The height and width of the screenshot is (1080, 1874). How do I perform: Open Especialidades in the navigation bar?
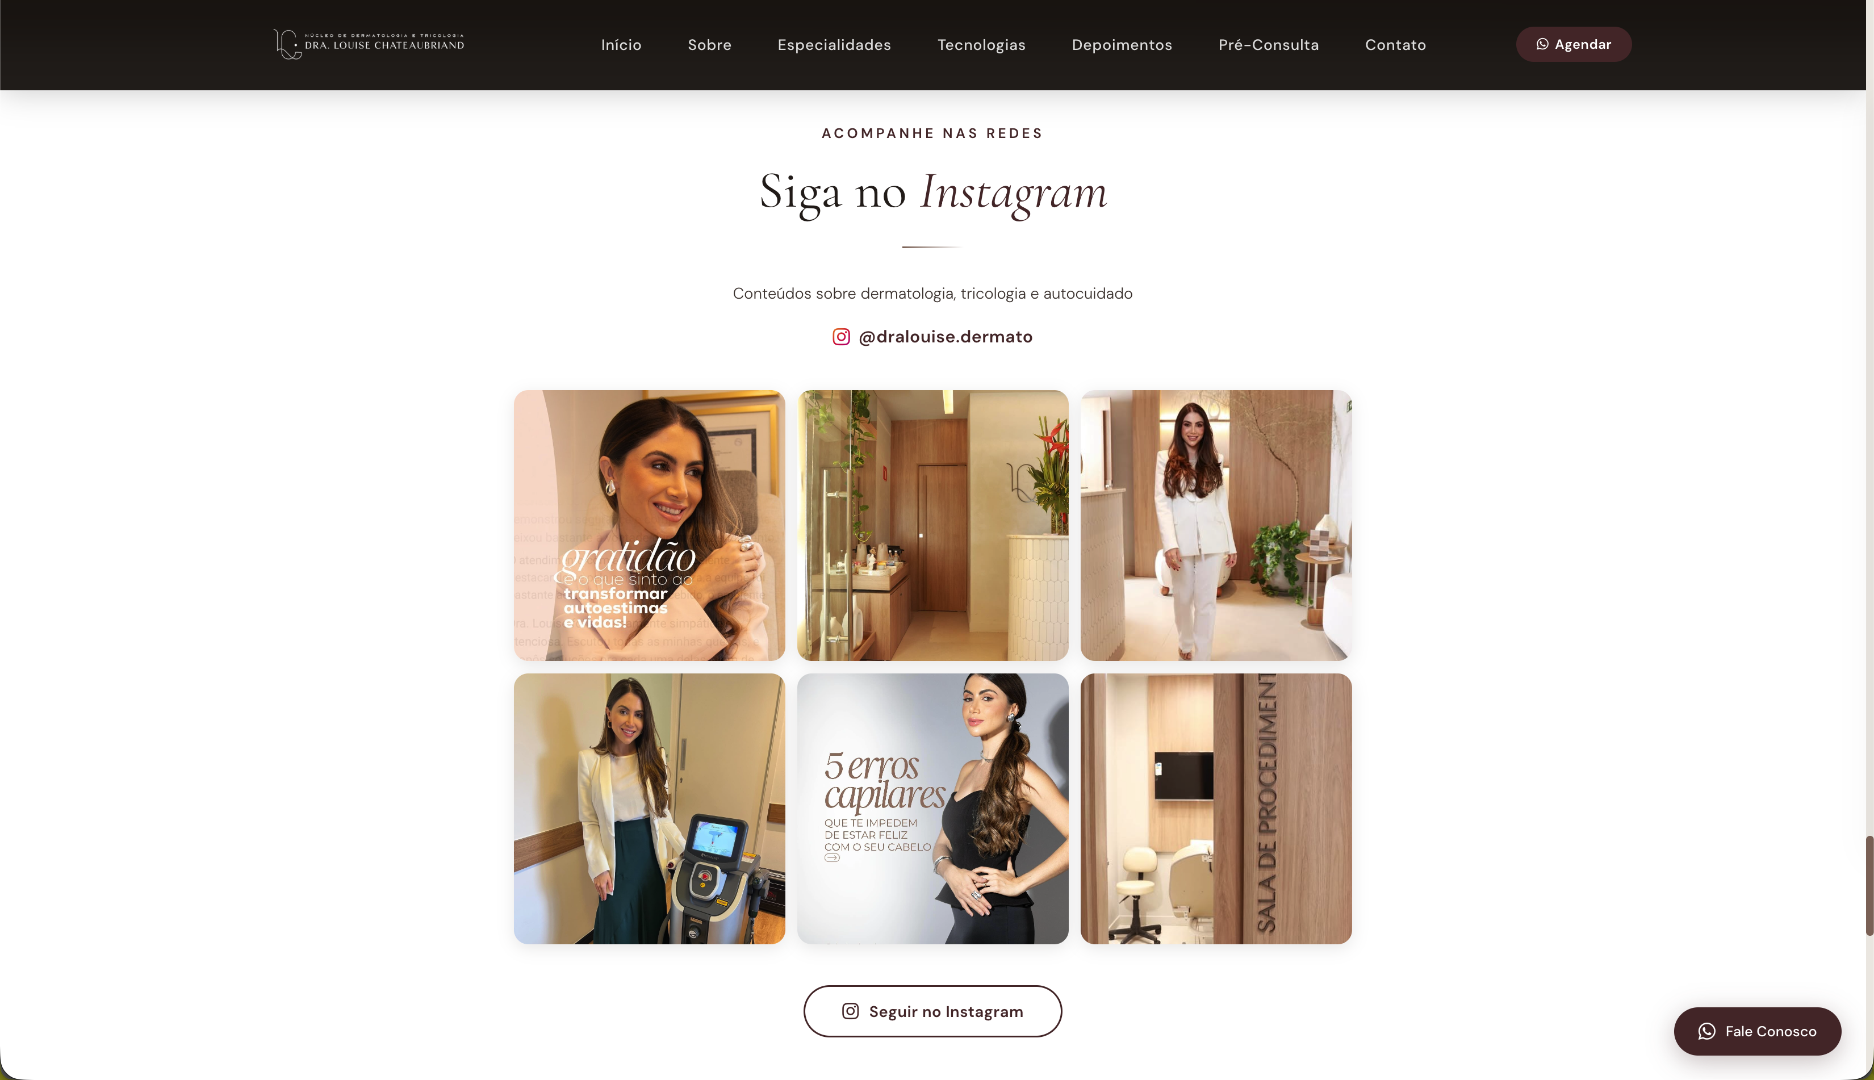pyautogui.click(x=834, y=44)
